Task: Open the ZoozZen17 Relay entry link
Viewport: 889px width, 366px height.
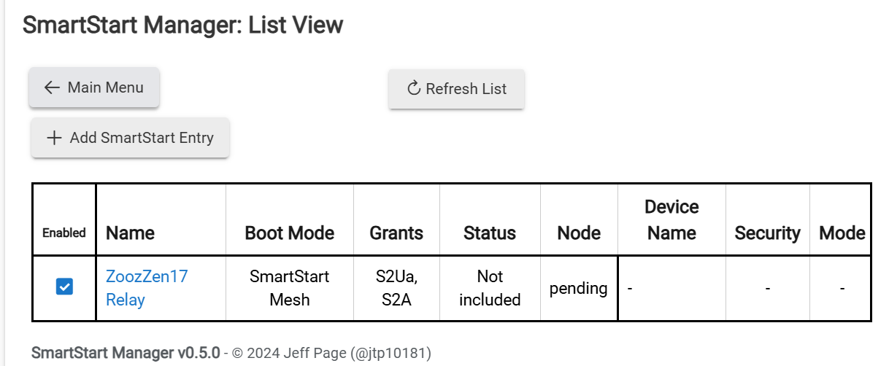Action: coord(147,288)
